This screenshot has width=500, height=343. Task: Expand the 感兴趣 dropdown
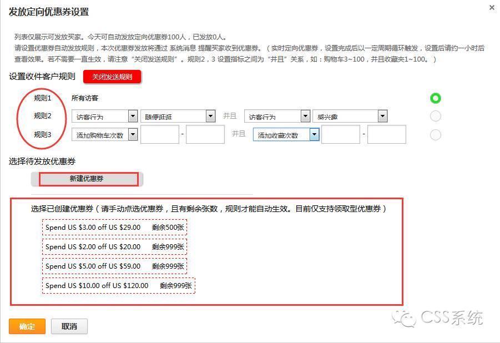coord(350,117)
